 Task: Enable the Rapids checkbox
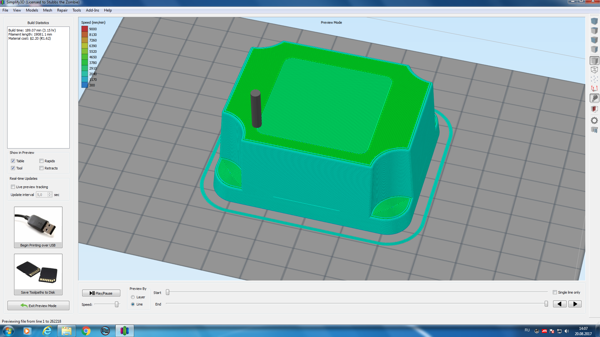tap(42, 161)
